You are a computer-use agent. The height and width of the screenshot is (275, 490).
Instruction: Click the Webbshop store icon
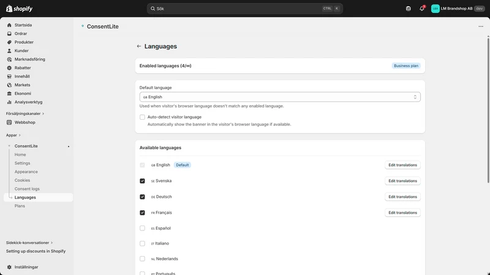pyautogui.click(x=9, y=122)
